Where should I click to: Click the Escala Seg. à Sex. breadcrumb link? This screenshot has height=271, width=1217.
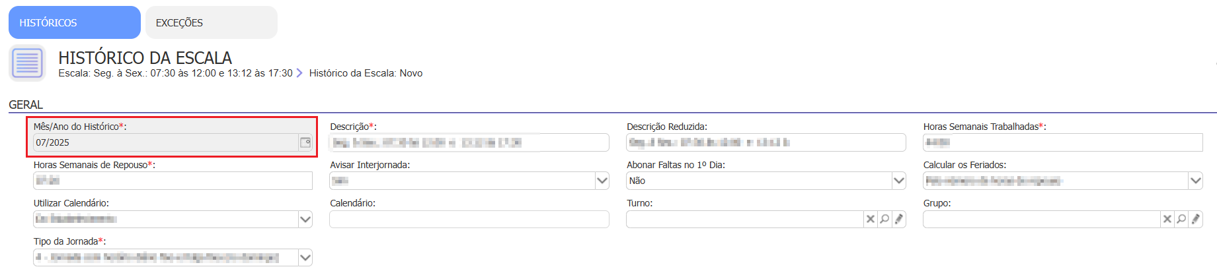[175, 73]
